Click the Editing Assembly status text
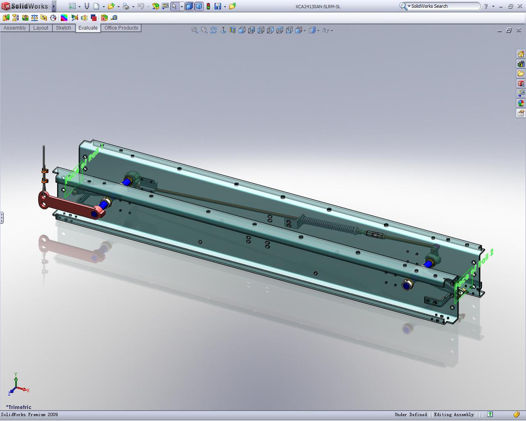 point(454,414)
